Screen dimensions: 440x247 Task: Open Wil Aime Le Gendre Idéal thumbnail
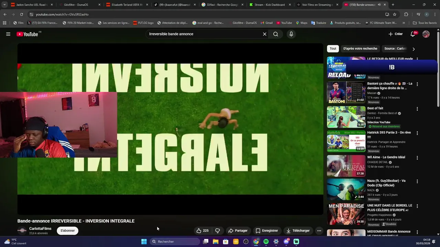pyautogui.click(x=346, y=166)
